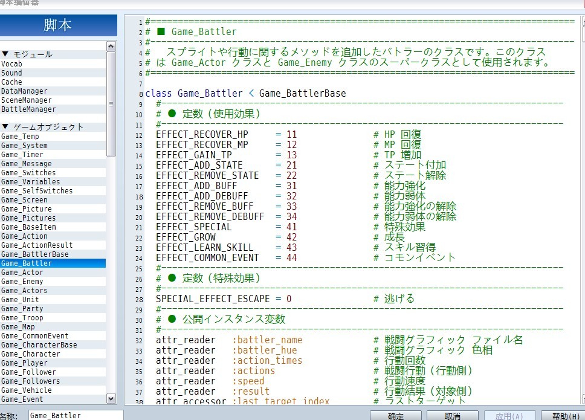Select Game_Variables in script list
Screen dimensions: 585x420
click(53, 182)
